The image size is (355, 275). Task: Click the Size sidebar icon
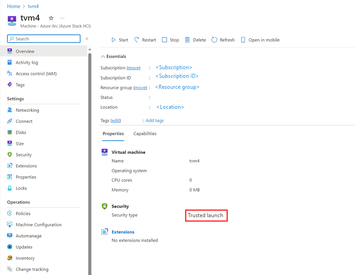click(10, 143)
